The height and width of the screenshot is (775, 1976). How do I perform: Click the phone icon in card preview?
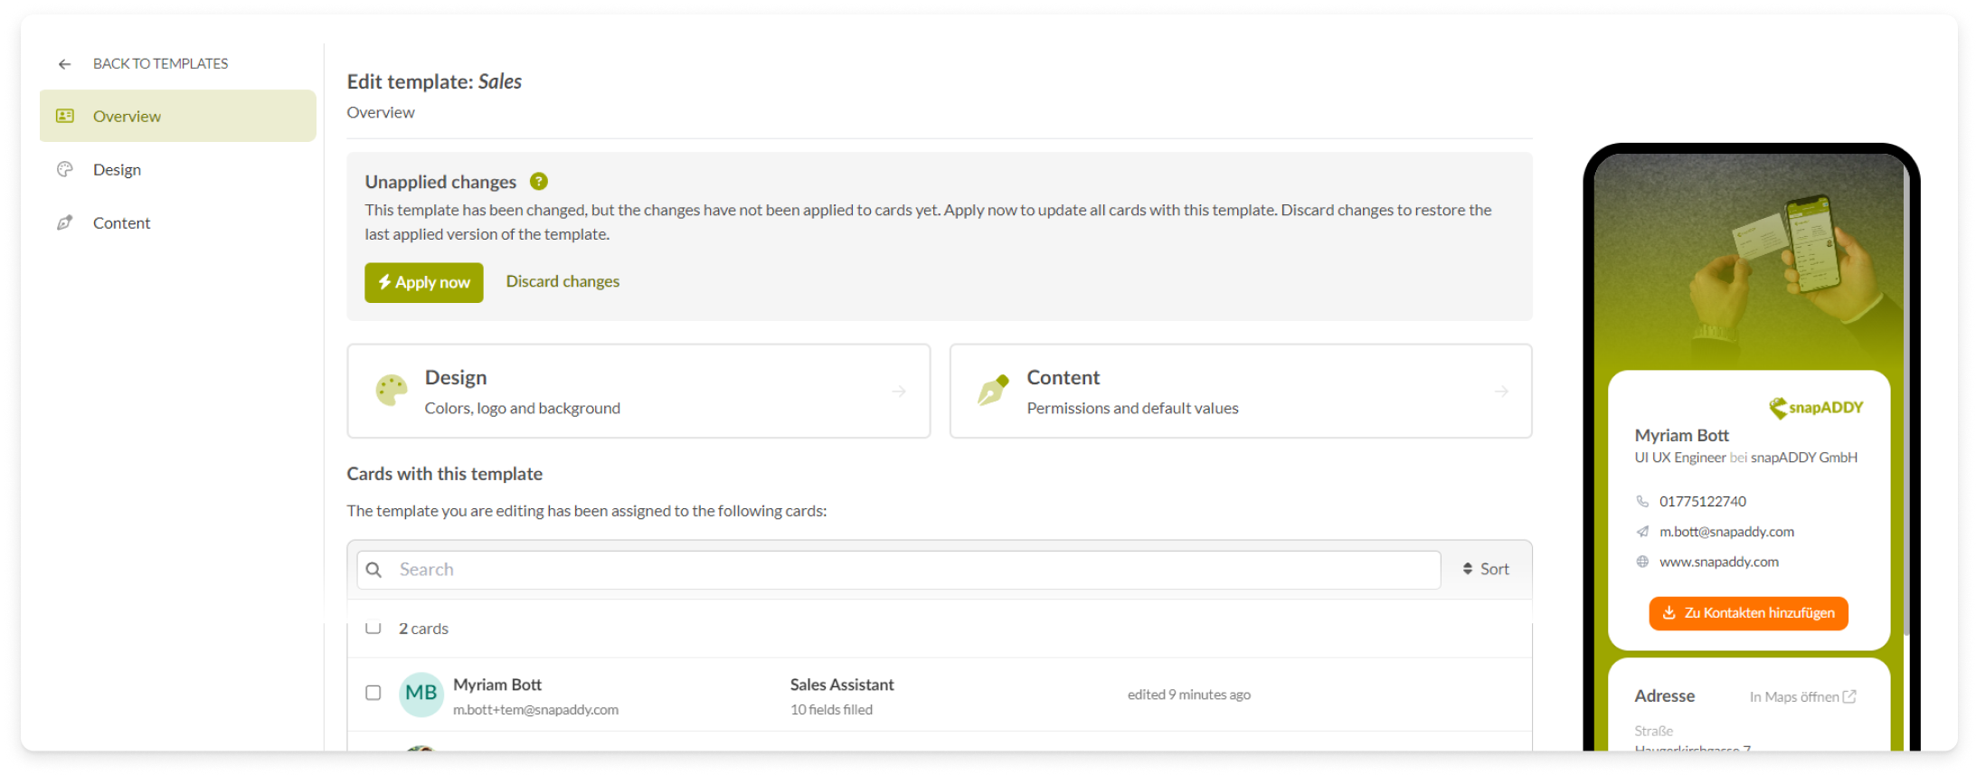tap(1642, 501)
